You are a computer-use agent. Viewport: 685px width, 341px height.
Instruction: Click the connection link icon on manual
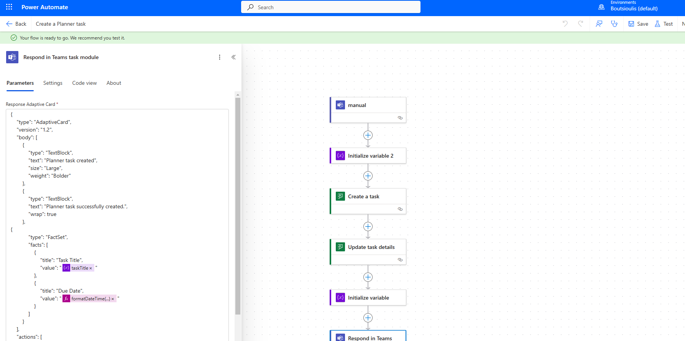pos(400,118)
